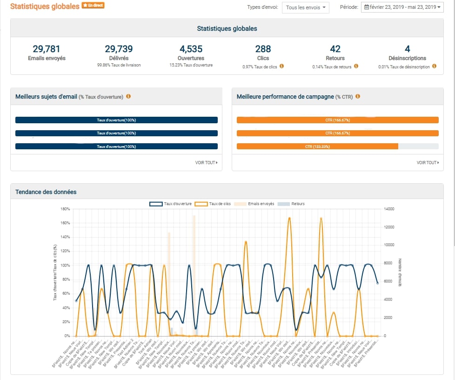Click VOIR TOUT under Meilleurs sujets d'email
The image size is (455, 380).
206,162
